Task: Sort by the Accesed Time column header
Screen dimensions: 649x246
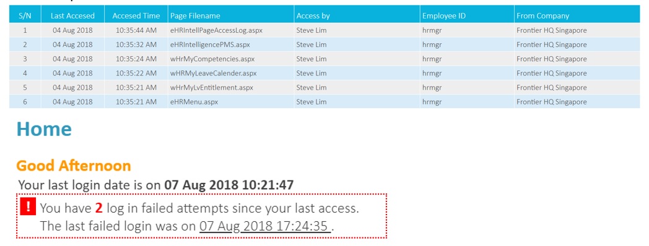Action: coord(136,15)
